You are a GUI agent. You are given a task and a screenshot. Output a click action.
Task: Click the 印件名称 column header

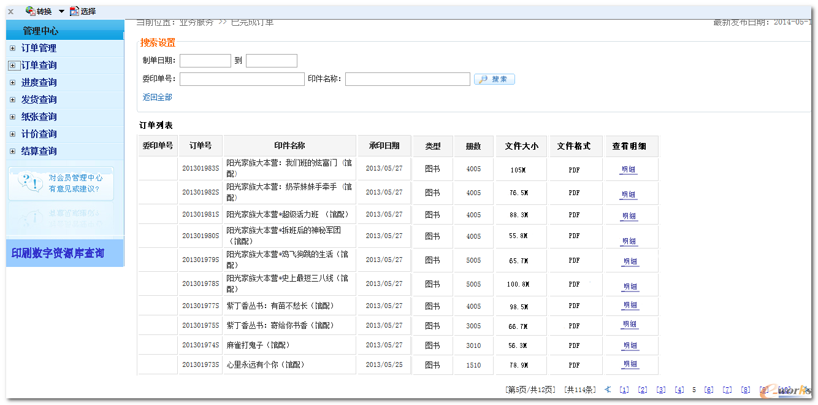[289, 146]
